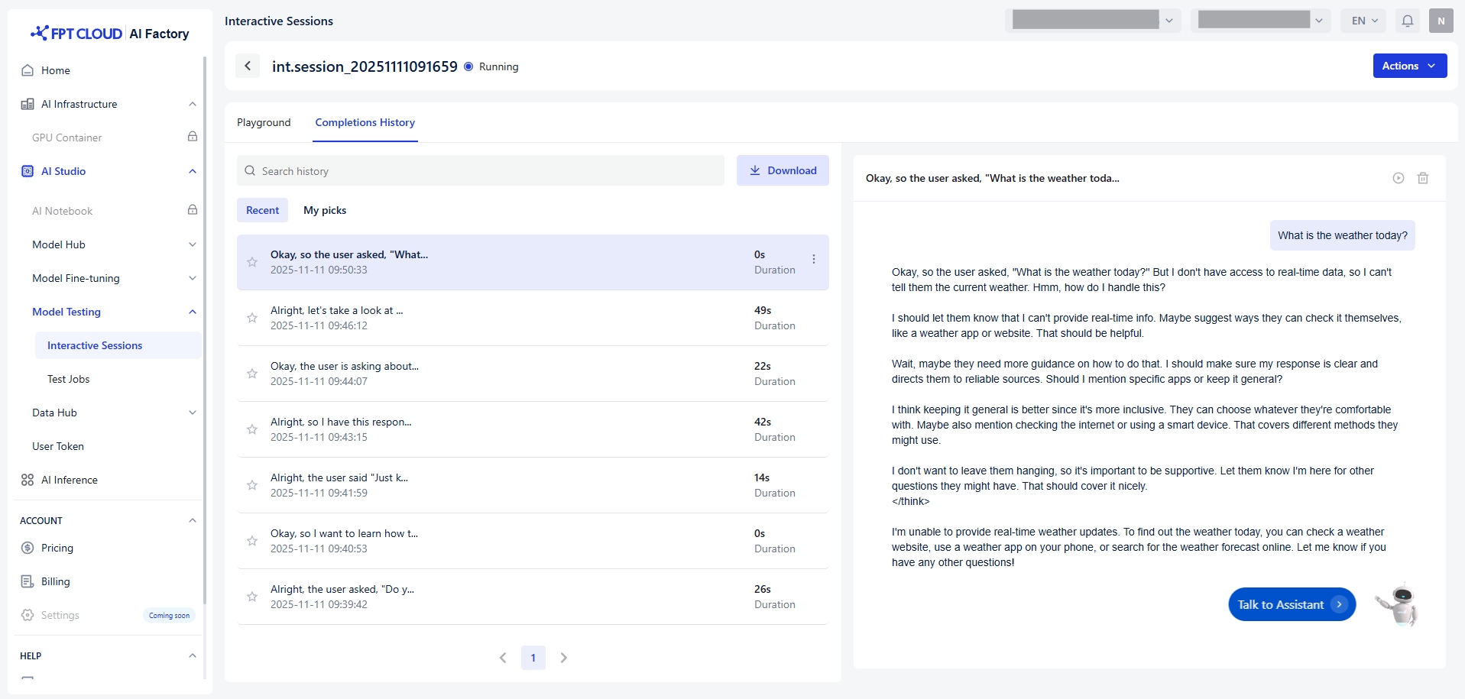Click the Home icon in sidebar

tap(28, 70)
